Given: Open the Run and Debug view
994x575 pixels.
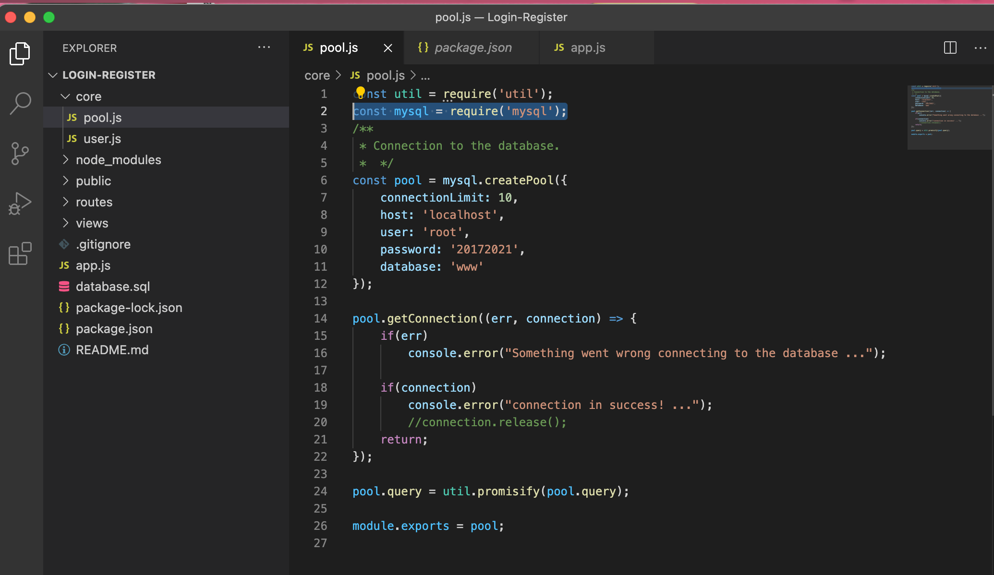Looking at the screenshot, I should click(20, 204).
